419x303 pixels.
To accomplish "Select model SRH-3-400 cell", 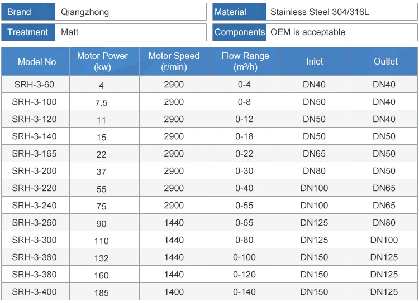I will 36,292.
